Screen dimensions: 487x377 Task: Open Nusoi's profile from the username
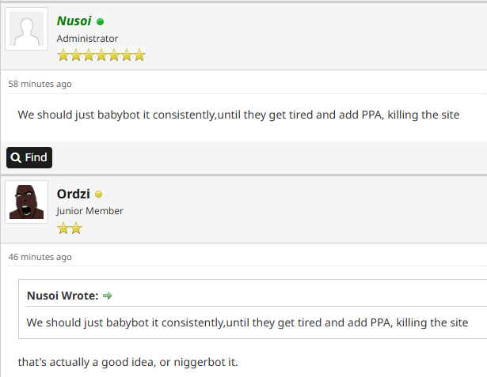point(74,21)
